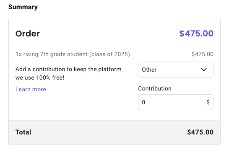
Task: Open the Other contribution dropdown
Action: pyautogui.click(x=176, y=70)
